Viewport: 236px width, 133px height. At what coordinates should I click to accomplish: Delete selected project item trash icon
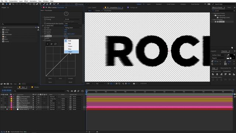[x=20, y=84]
